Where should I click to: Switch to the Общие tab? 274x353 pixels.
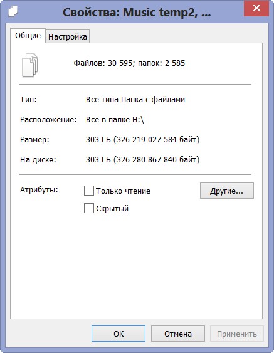click(x=28, y=36)
